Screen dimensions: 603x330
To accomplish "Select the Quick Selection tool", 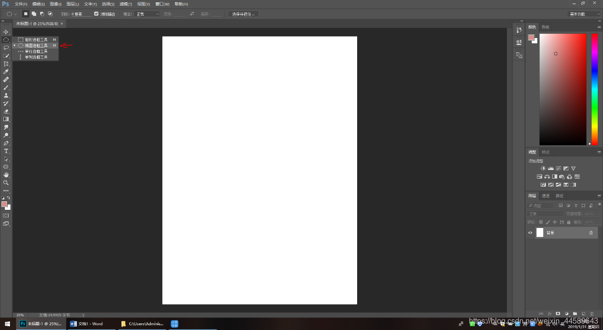I will [6, 56].
